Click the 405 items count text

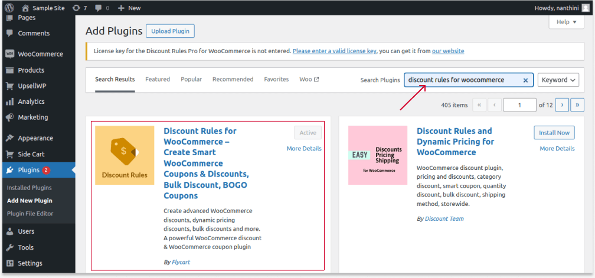(x=455, y=105)
